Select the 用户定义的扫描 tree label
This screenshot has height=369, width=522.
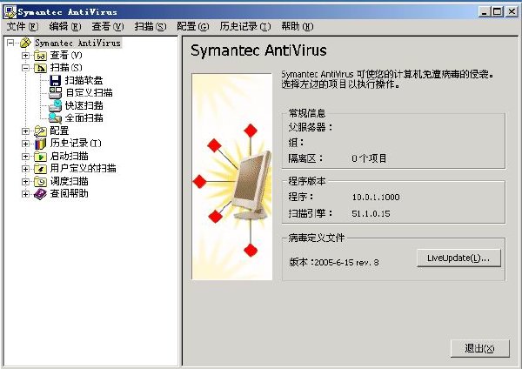click(x=83, y=169)
